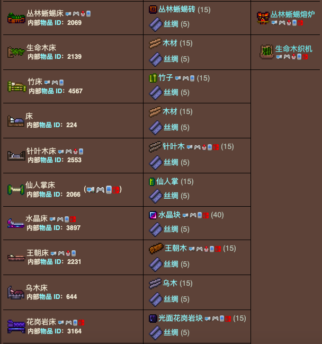Image resolution: width=322 pixels, height=344 pixels.
Task: Open the 光面花岗岩块 link
Action: [181, 318]
